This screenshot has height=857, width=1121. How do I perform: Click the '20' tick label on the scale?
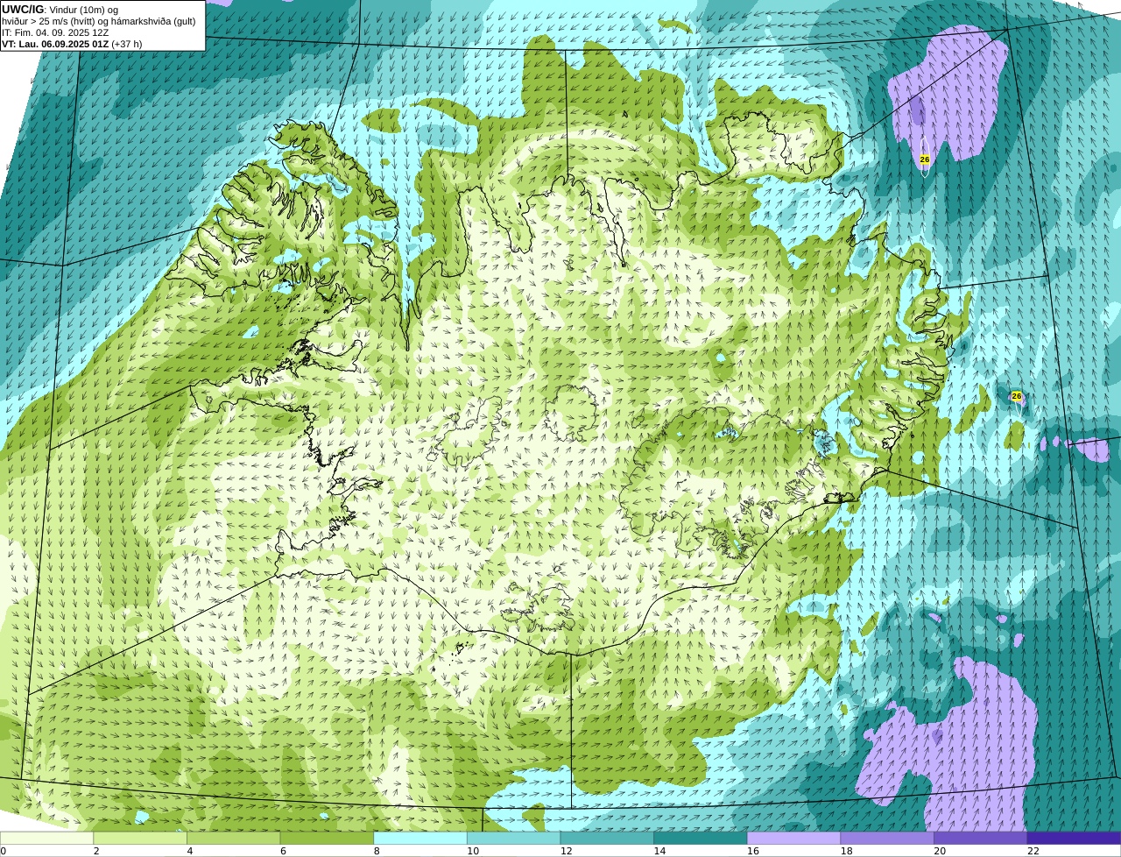point(940,851)
